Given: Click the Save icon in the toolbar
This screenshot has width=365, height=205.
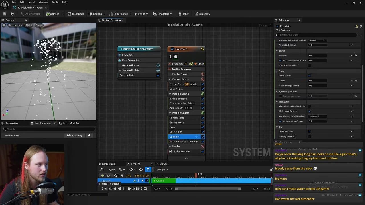Looking at the screenshot, I should tap(5, 14).
